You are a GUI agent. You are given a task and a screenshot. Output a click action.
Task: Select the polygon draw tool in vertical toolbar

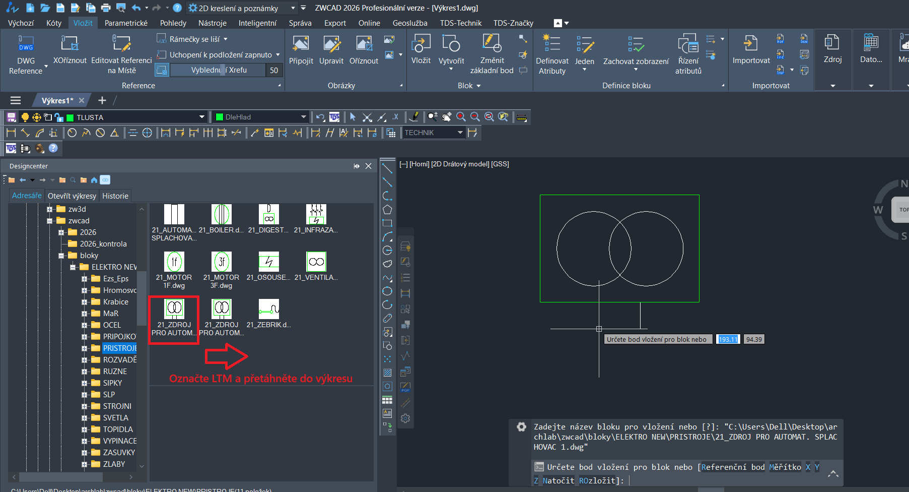click(x=387, y=210)
